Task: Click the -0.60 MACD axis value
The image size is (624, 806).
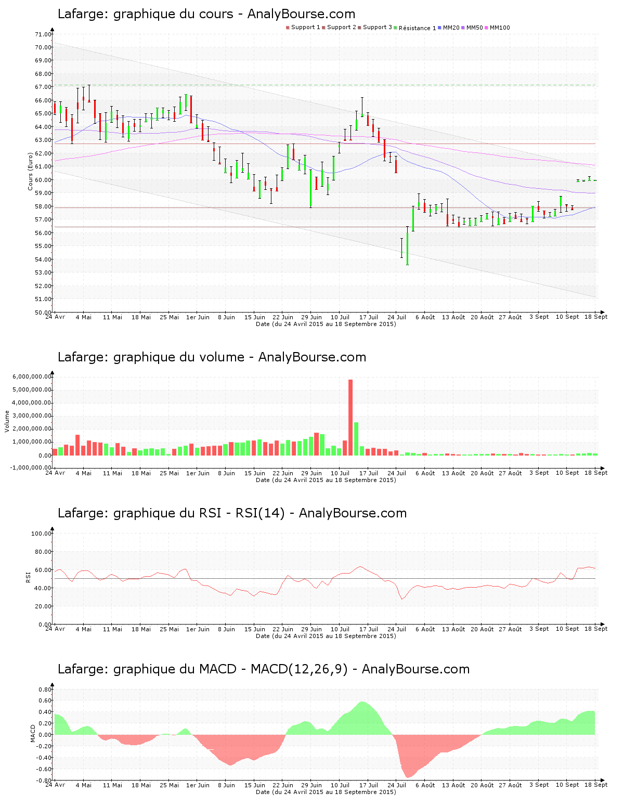Action: tap(44, 769)
